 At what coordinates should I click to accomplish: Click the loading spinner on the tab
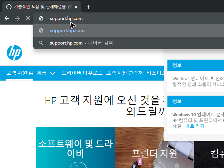point(9,7)
